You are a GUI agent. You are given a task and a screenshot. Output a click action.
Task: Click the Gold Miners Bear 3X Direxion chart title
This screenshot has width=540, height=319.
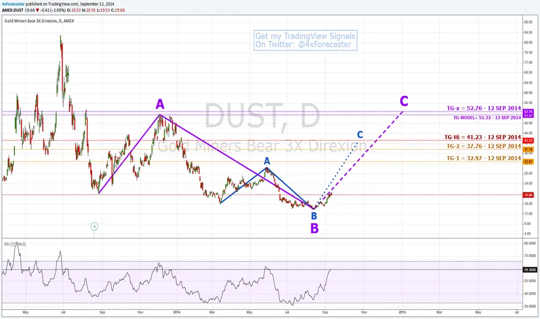point(39,21)
